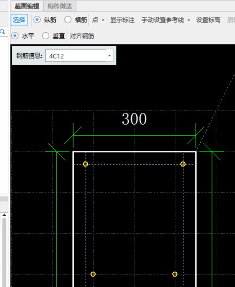
Task: Click 显示标注 in the toolbar
Action: click(x=122, y=20)
